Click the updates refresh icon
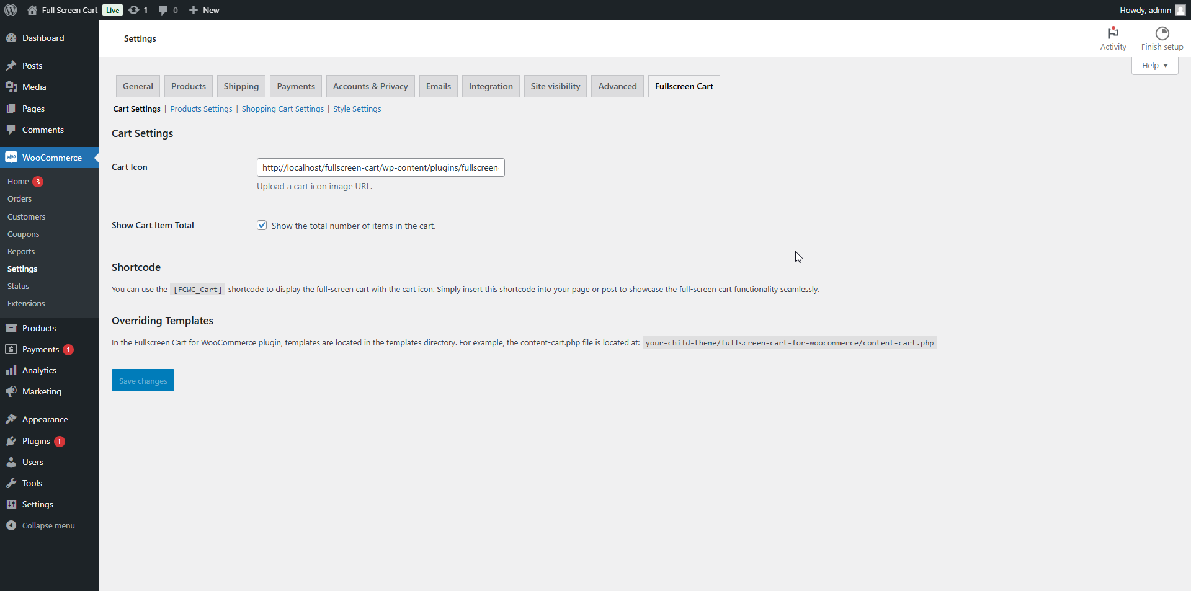 pos(133,10)
